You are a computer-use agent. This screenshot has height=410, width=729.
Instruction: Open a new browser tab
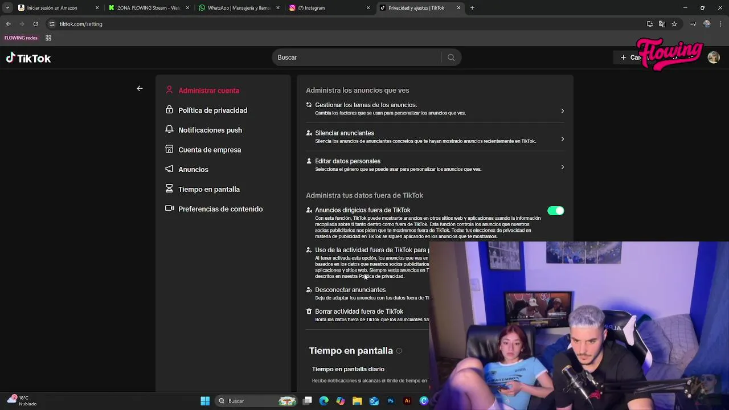pyautogui.click(x=472, y=8)
